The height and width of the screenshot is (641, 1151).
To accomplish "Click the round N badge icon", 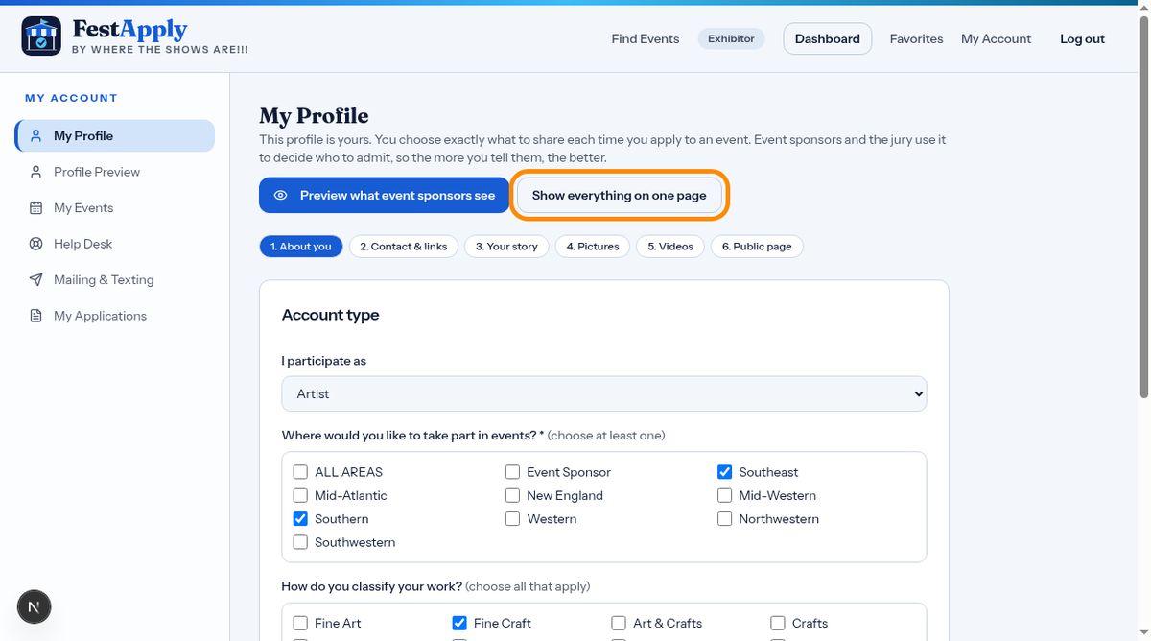I will (35, 606).
